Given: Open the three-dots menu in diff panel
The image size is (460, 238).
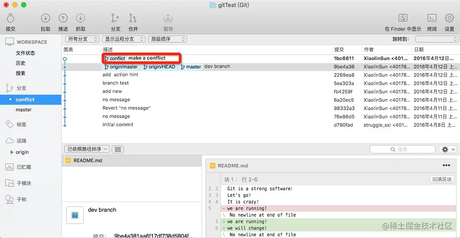Looking at the screenshot, I should click(446, 166).
